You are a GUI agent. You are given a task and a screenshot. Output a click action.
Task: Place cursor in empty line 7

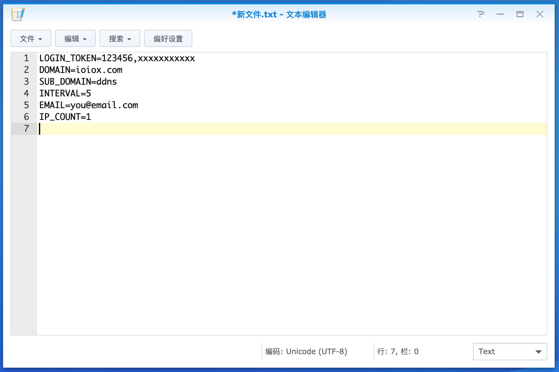(x=292, y=129)
